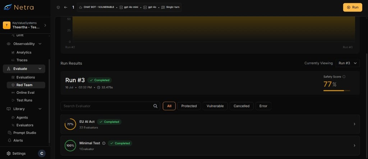Click the Evaluations grid icon
368x159 pixels.
[13, 78]
